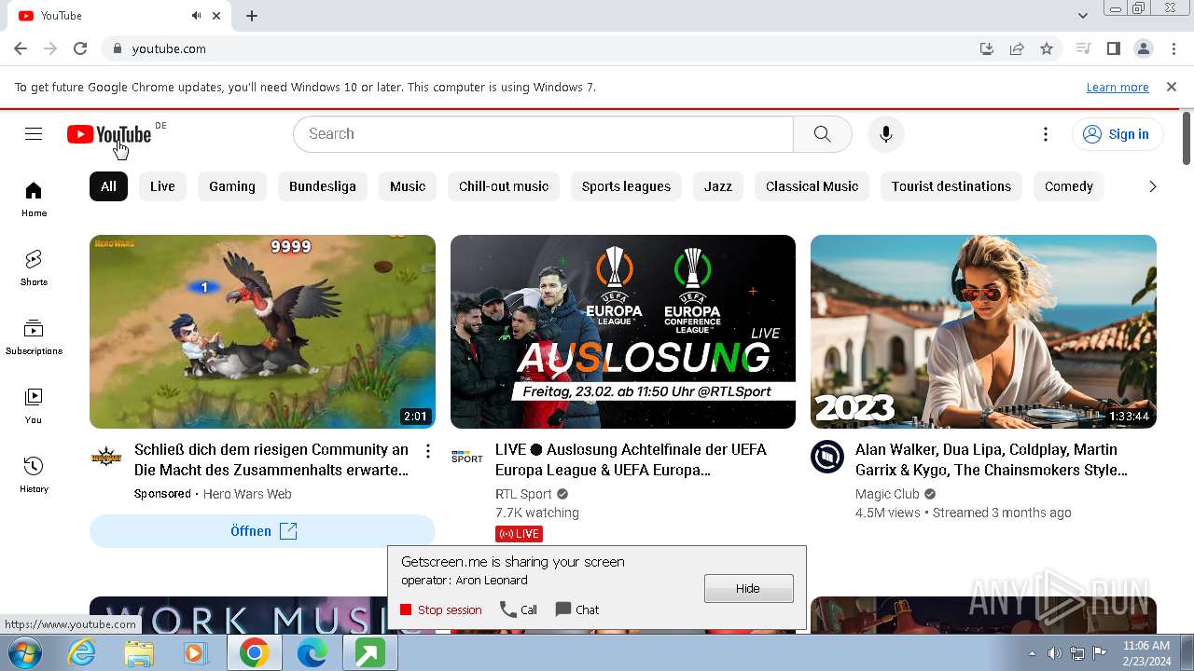1194x671 pixels.
Task: Open Chrome three-dot menu
Action: [x=1173, y=48]
